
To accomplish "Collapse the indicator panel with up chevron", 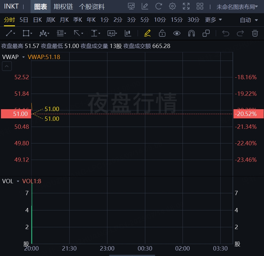I will point(7,66).
